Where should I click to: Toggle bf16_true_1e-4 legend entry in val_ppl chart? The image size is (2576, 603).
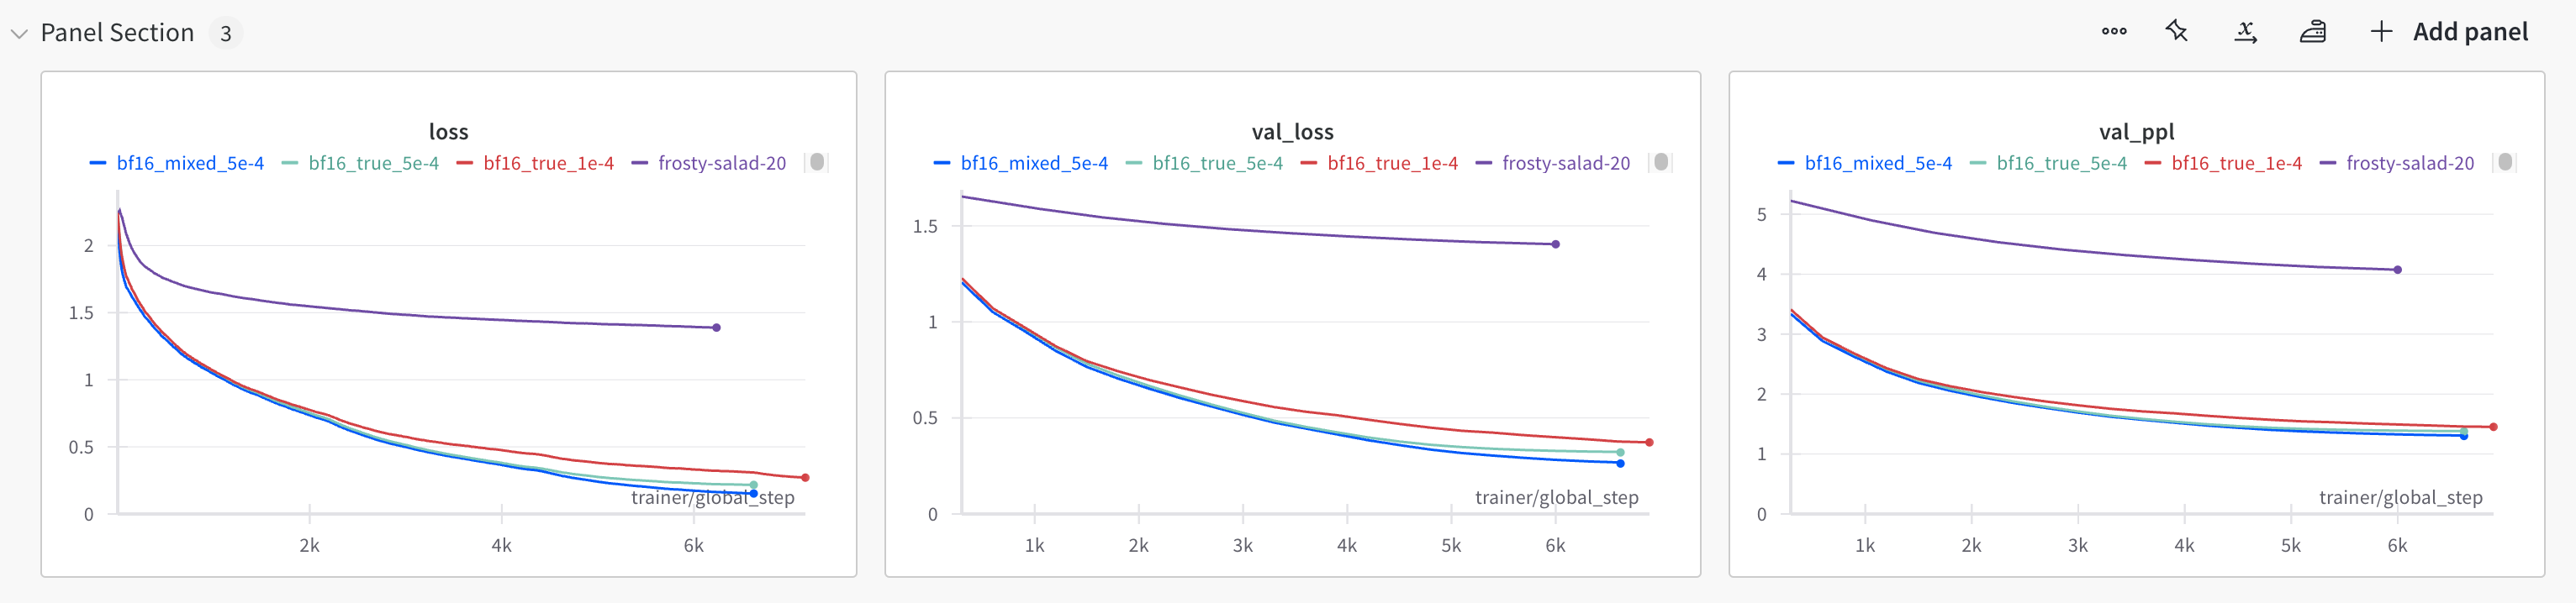(2236, 163)
